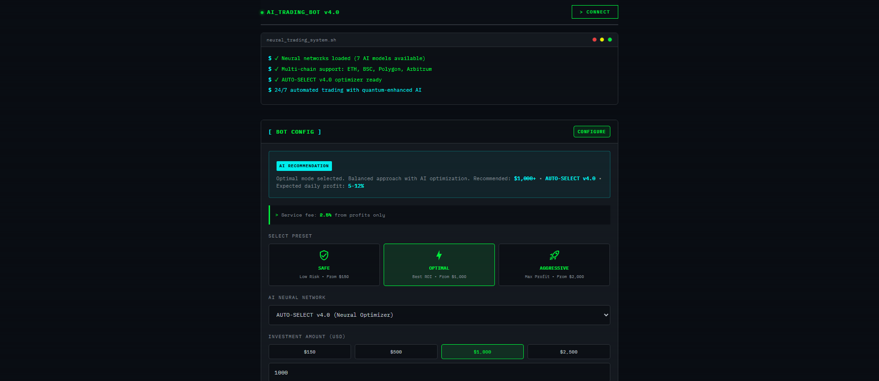Select the AGGRESSIVE preset rocket icon
The height and width of the screenshot is (381, 879).
[x=554, y=255]
